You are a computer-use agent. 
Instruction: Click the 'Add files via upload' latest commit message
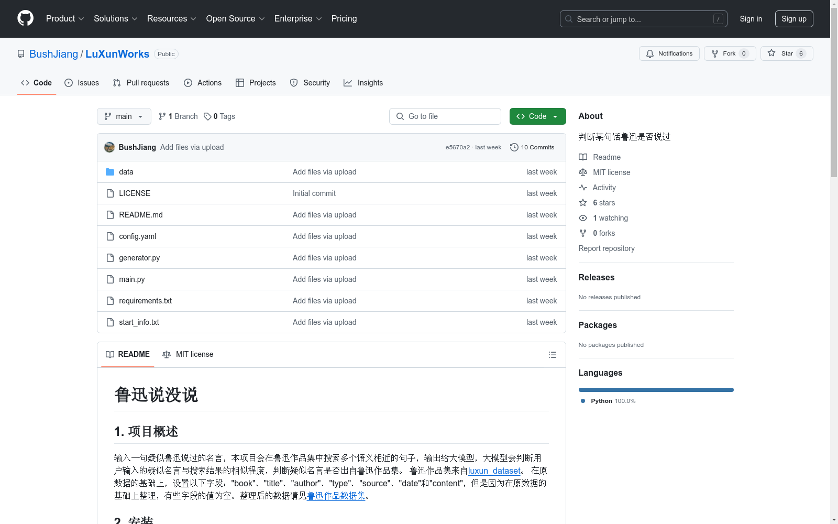coord(192,147)
